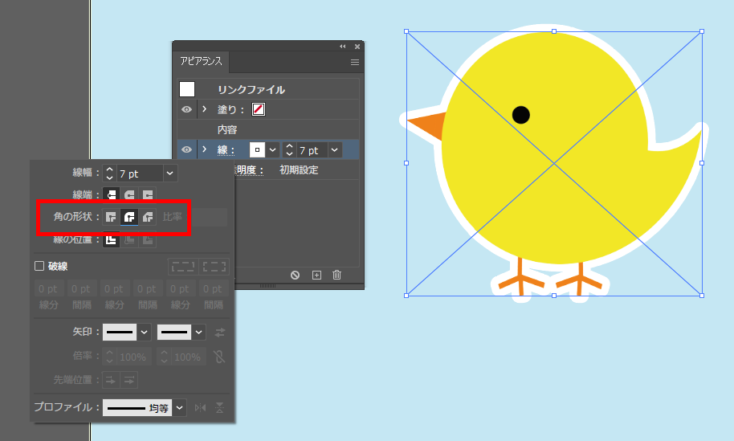
Task: Click the 塗り fill color swatch
Action: 259,109
